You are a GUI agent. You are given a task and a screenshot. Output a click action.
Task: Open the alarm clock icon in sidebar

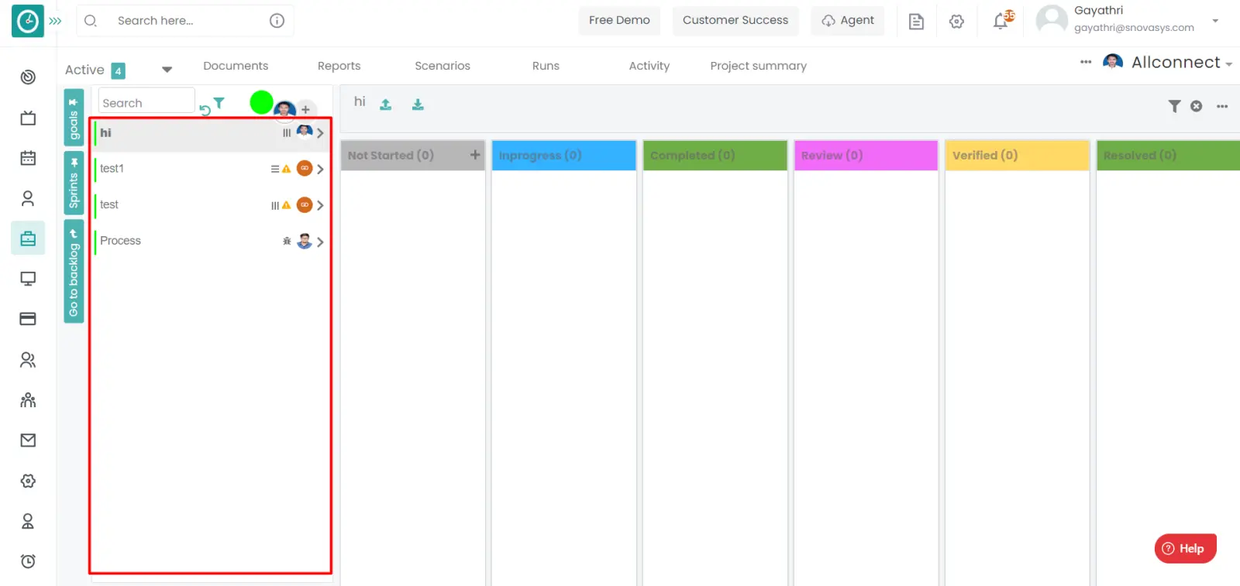(x=28, y=561)
